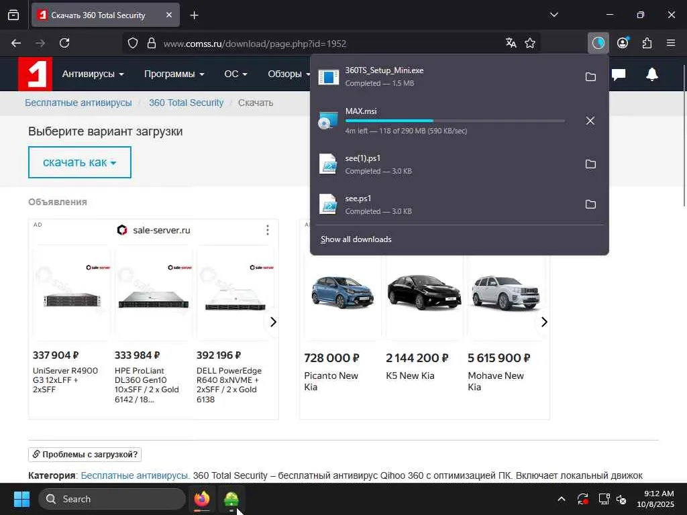Screen dimensions: 687x515
Task: Click the muted volume tray icon
Action: (x=621, y=499)
